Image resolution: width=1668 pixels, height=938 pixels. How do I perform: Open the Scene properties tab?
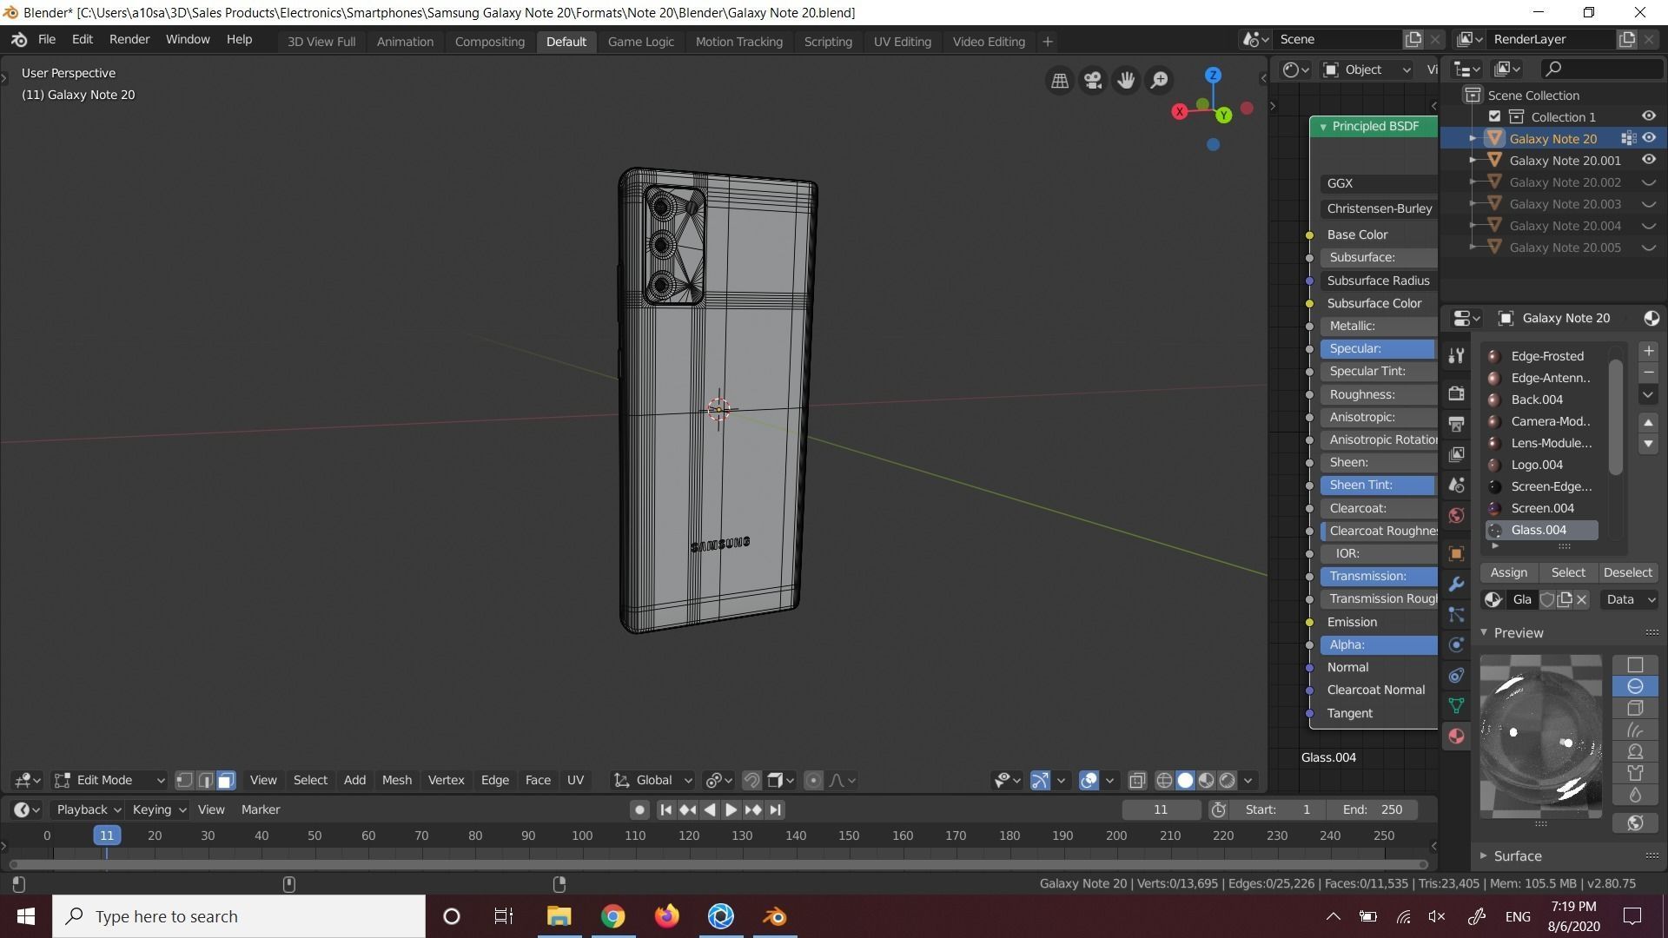[x=1457, y=485]
